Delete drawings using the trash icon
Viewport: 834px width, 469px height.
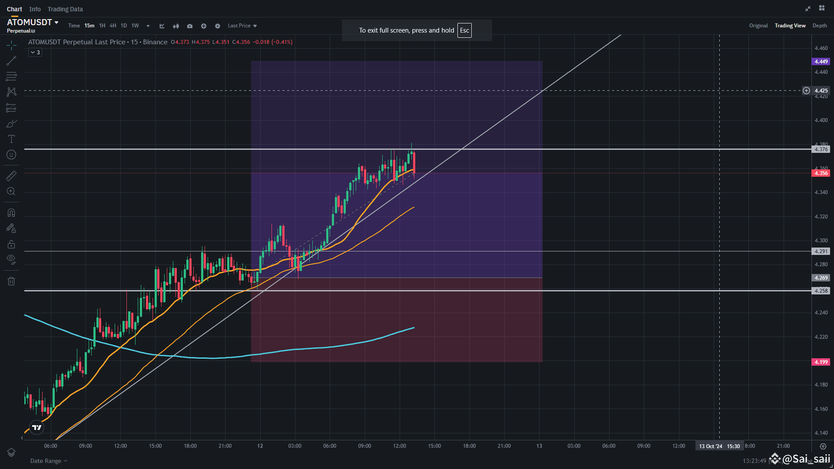click(x=11, y=281)
